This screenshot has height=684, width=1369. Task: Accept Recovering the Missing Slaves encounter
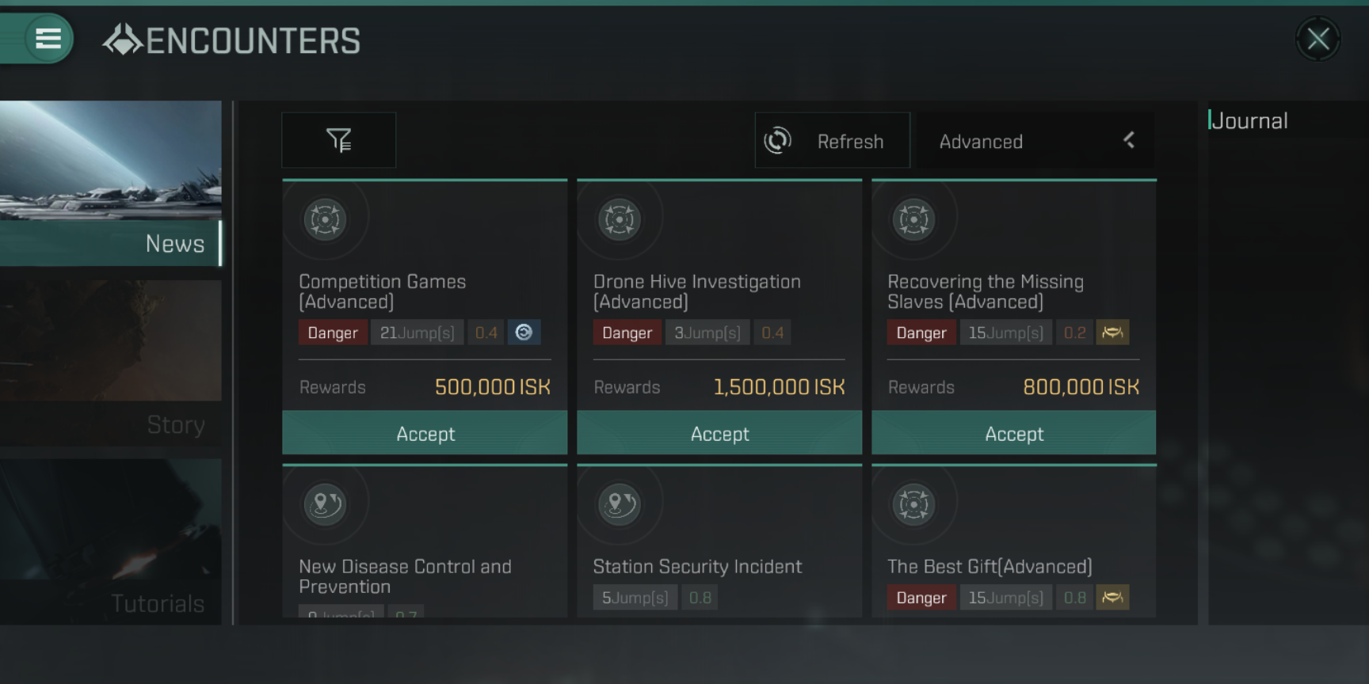pos(1014,433)
